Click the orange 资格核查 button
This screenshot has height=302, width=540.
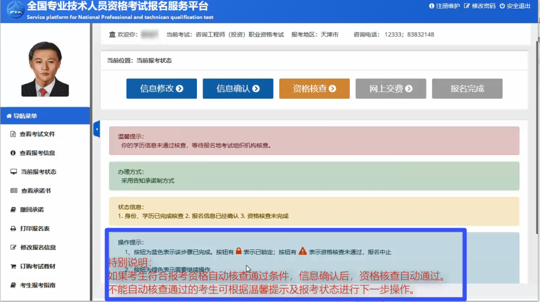314,88
